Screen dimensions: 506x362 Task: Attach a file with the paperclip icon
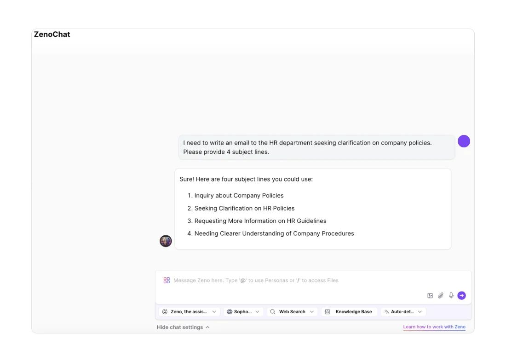[x=441, y=296]
